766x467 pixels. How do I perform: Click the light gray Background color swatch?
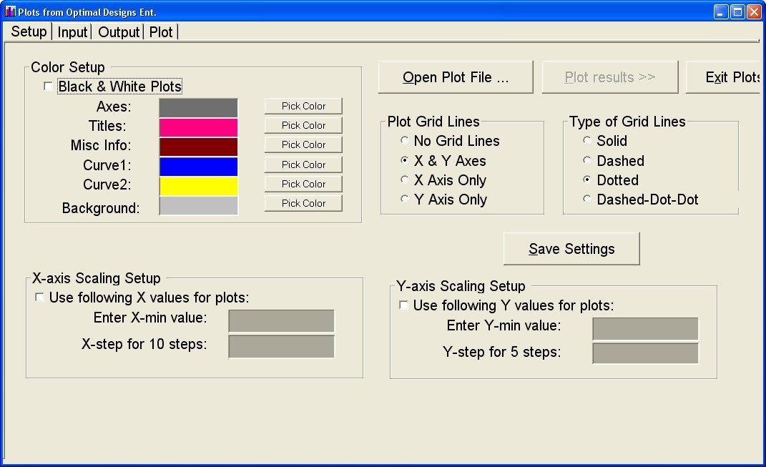198,206
